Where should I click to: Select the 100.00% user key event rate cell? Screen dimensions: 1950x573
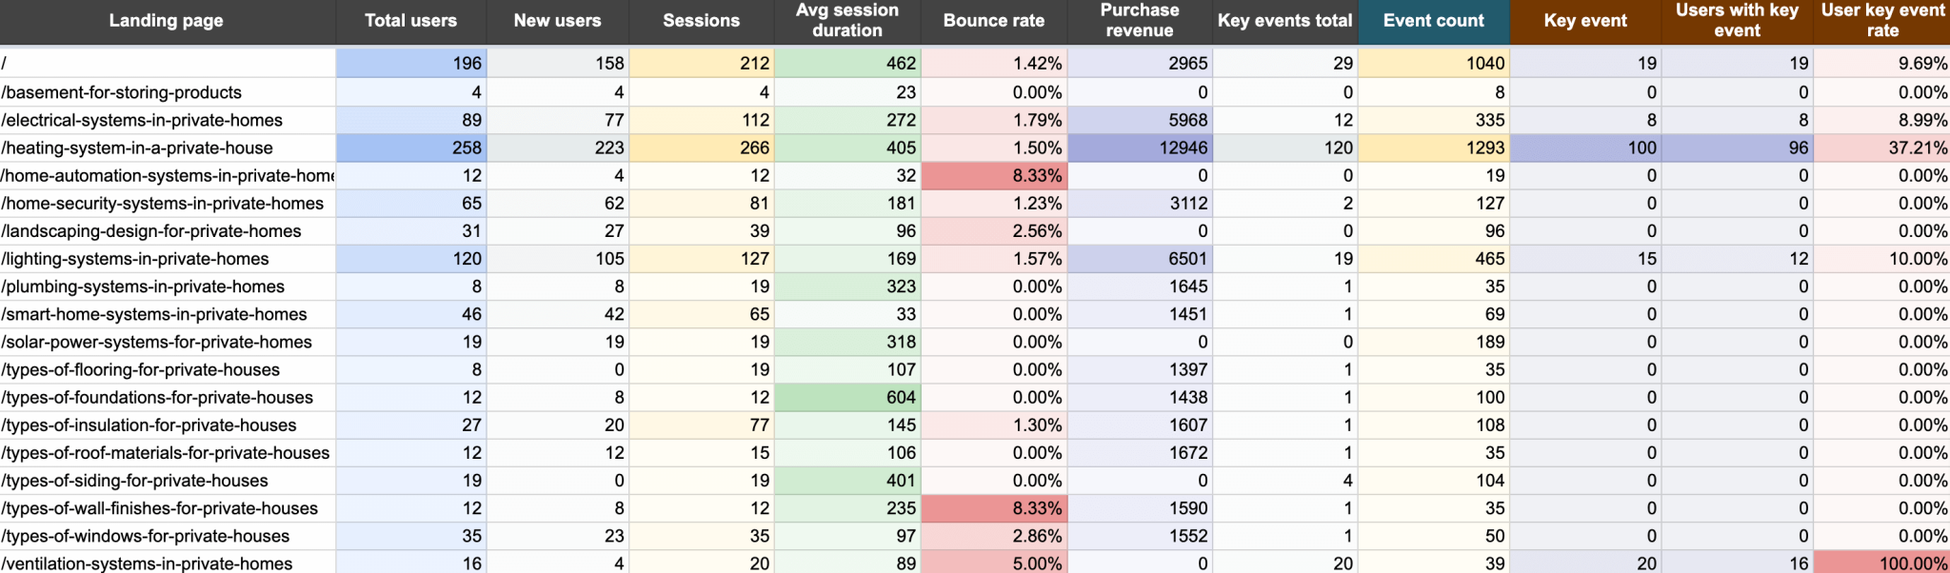(1881, 563)
